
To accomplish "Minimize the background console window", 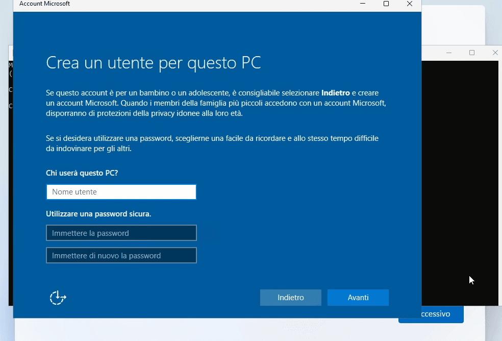I will click(449, 53).
